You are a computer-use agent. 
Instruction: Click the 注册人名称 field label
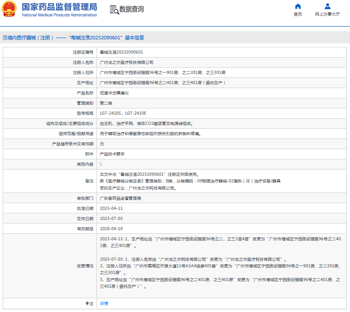83,62
